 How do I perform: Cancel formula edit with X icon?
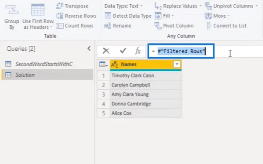106,51
